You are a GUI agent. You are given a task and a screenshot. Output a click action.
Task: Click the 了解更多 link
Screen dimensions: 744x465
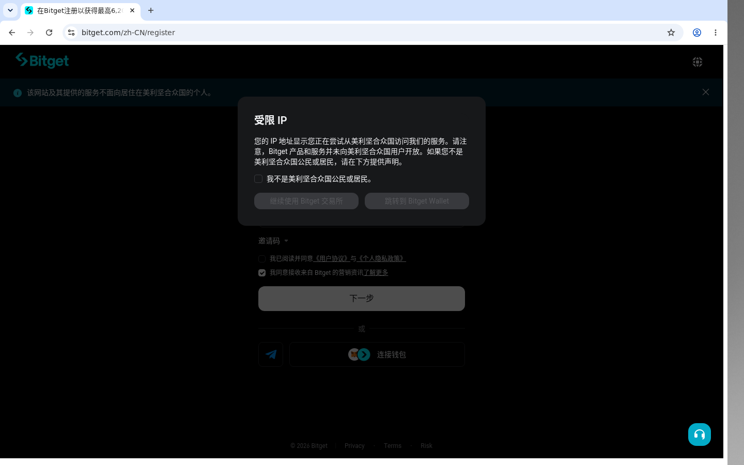(x=376, y=272)
